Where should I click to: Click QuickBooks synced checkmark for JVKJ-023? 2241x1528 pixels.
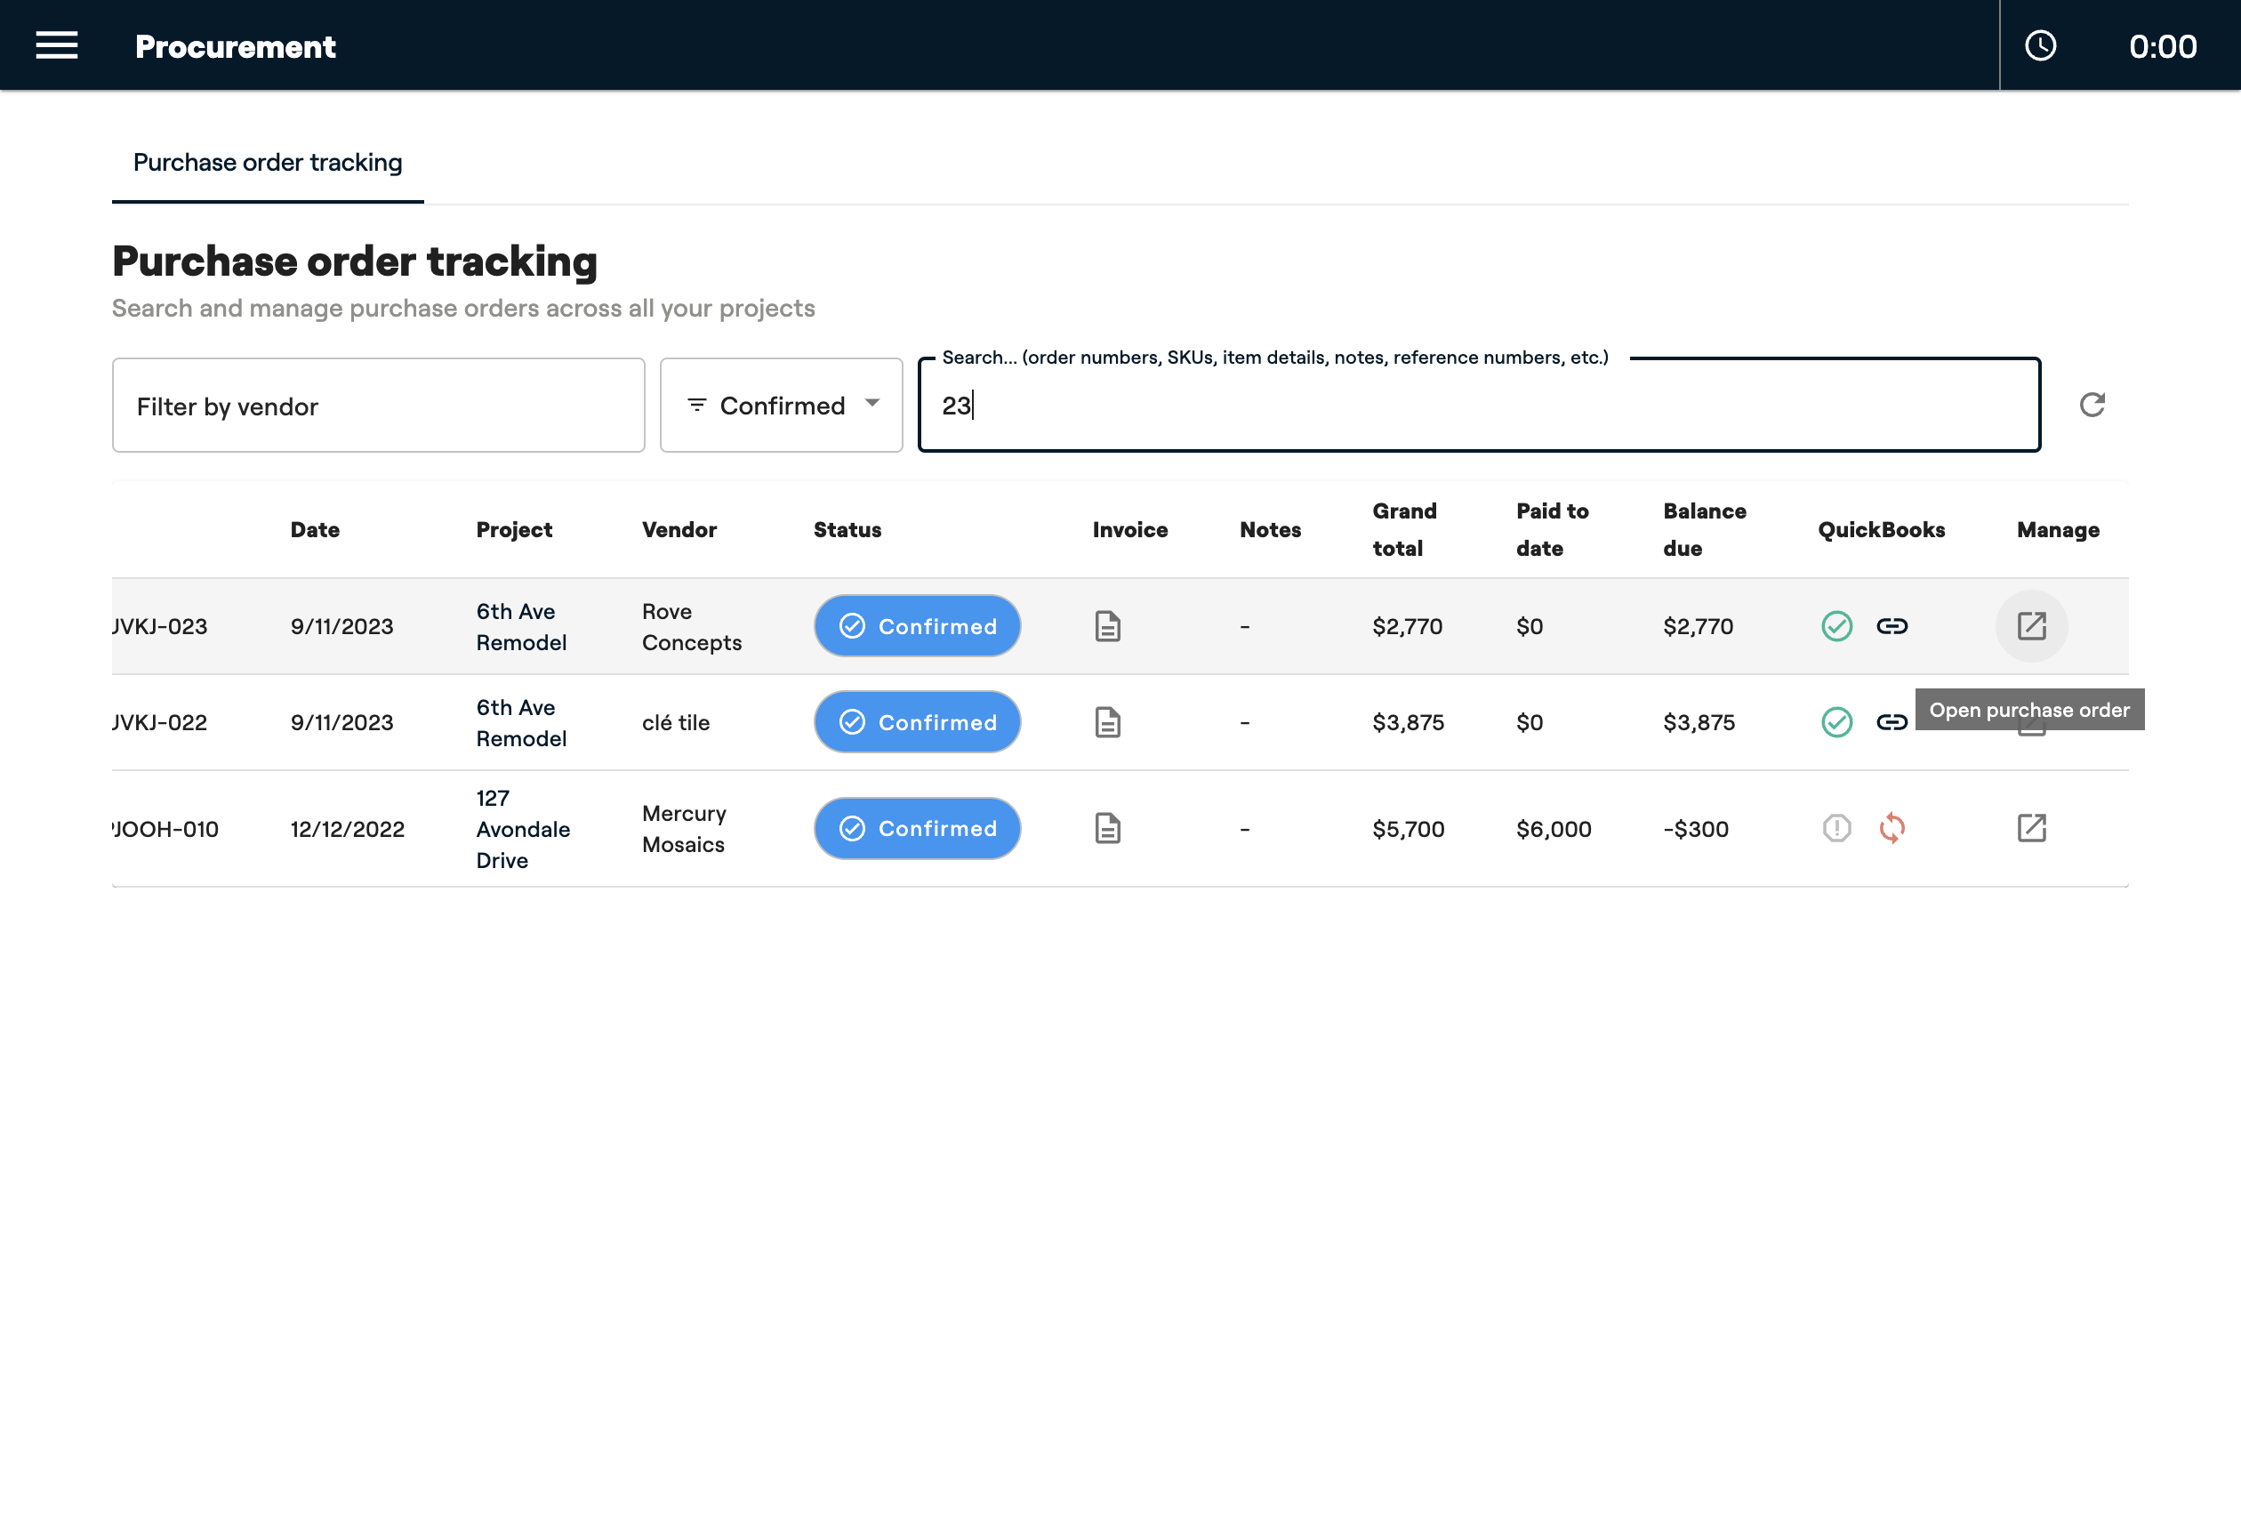1837,626
